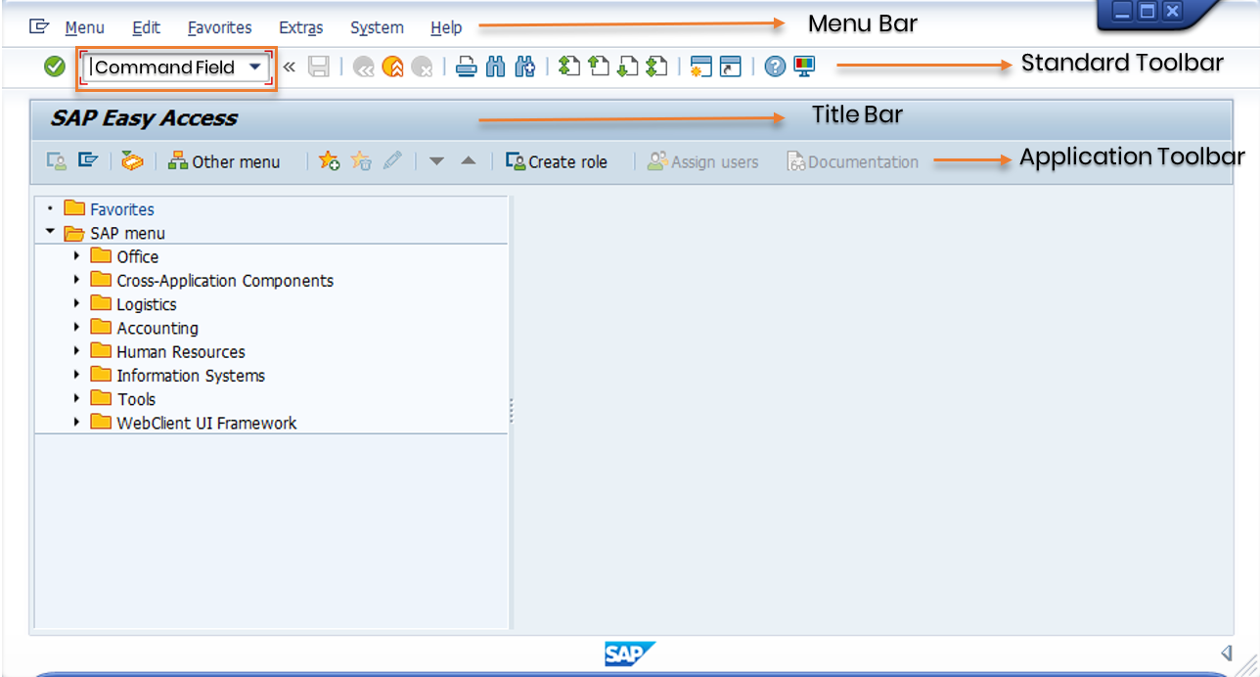Open the Favorites menu in the menu bar
The image size is (1260, 677).
[x=219, y=27]
